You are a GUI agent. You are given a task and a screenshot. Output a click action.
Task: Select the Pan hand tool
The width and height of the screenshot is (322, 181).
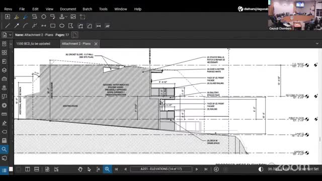point(80,169)
